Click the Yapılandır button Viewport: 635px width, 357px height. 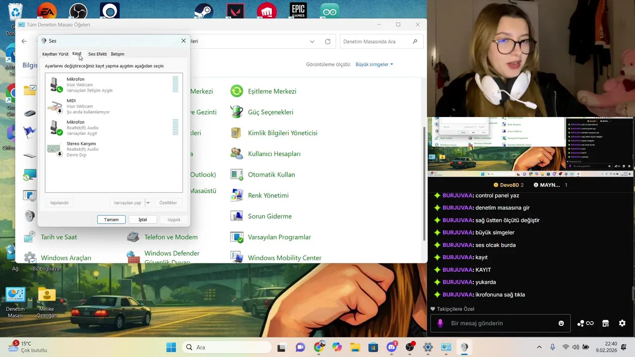click(59, 203)
